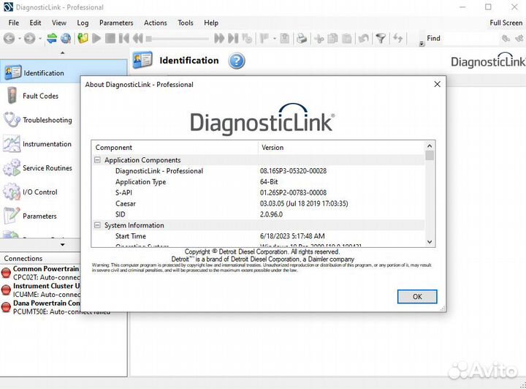Click the Common Powertrain connection status icon
Image resolution: width=526 pixels, height=389 pixels.
(6, 273)
